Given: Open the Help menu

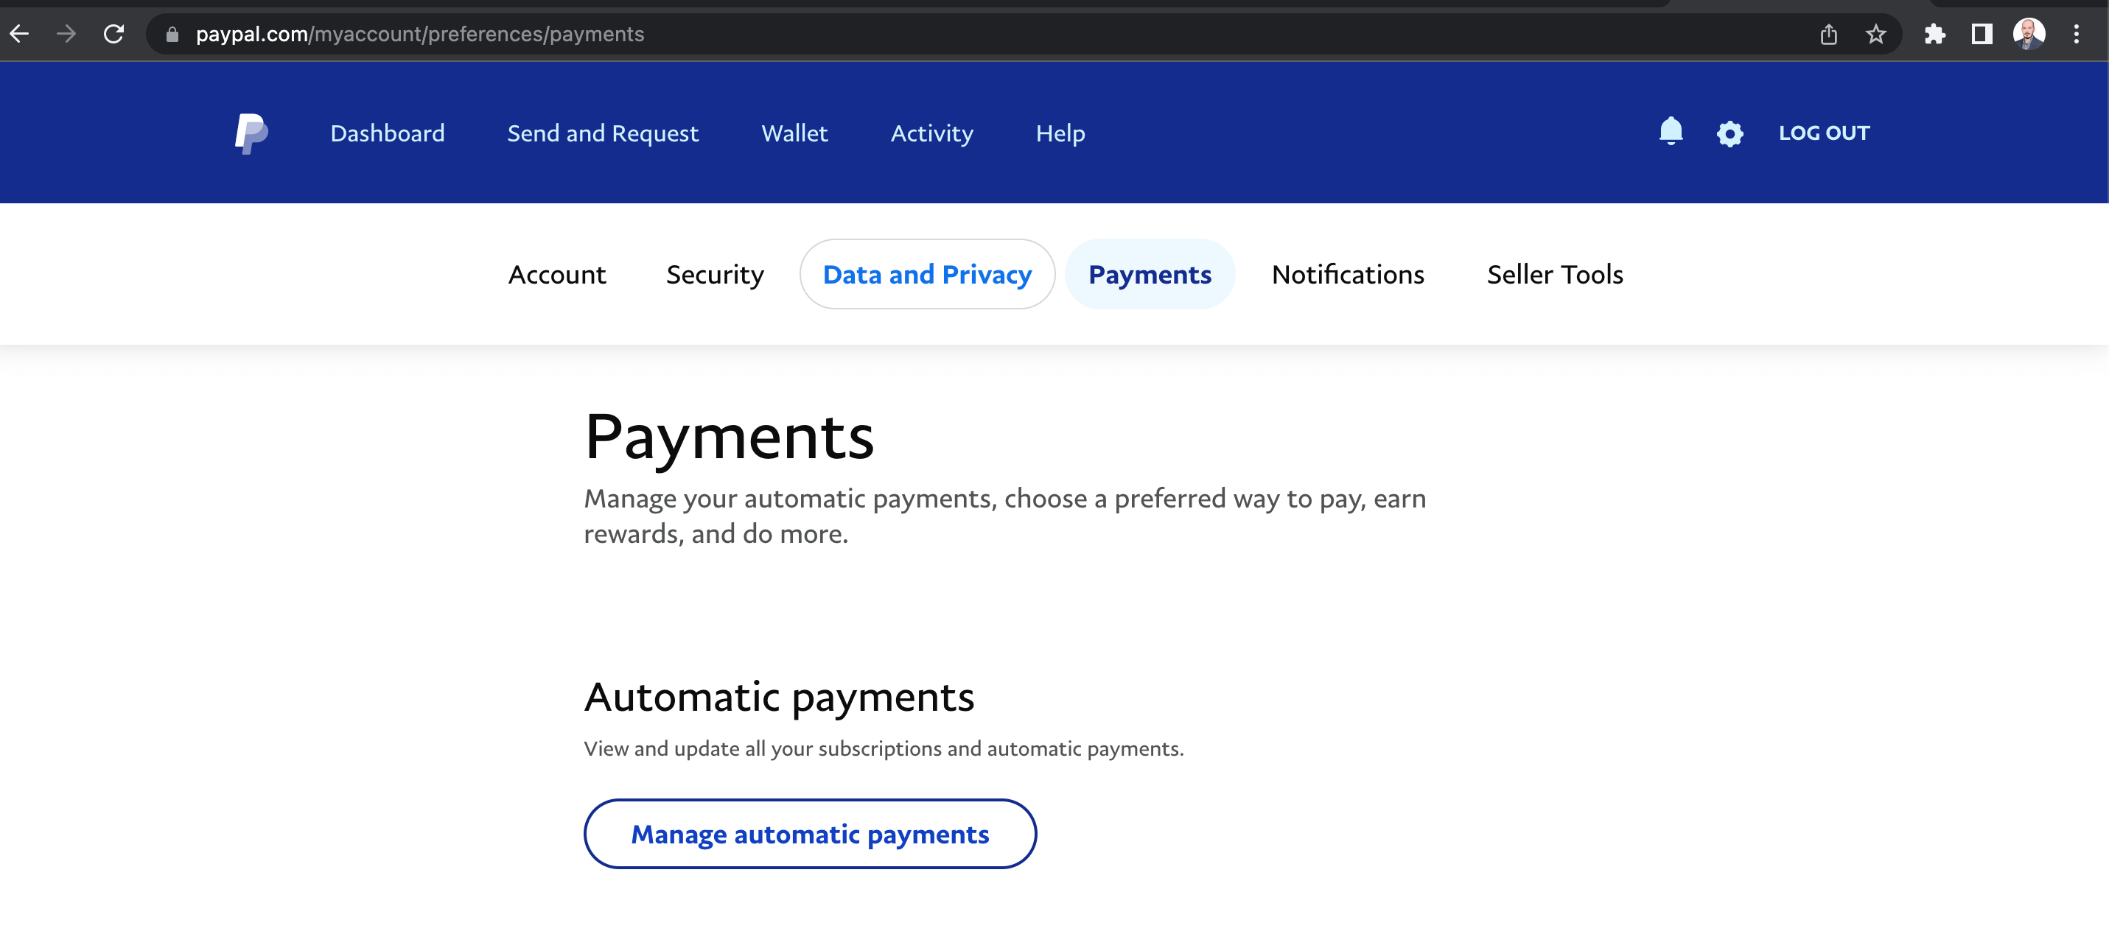Looking at the screenshot, I should [1060, 133].
